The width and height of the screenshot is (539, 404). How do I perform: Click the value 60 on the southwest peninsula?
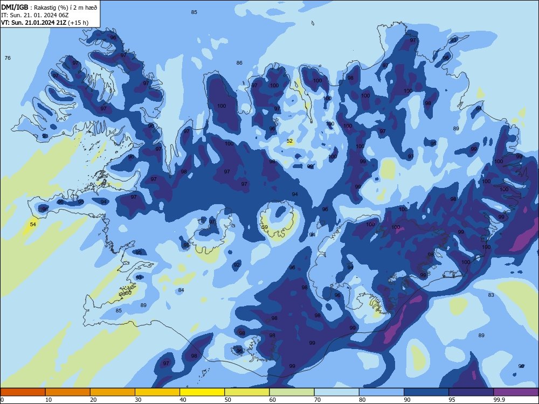(x=129, y=292)
